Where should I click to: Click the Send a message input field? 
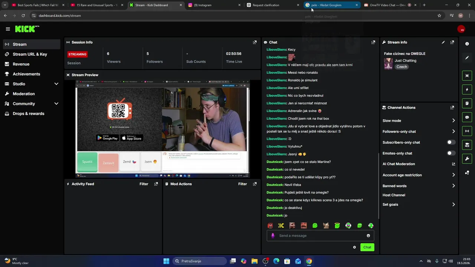(x=321, y=235)
